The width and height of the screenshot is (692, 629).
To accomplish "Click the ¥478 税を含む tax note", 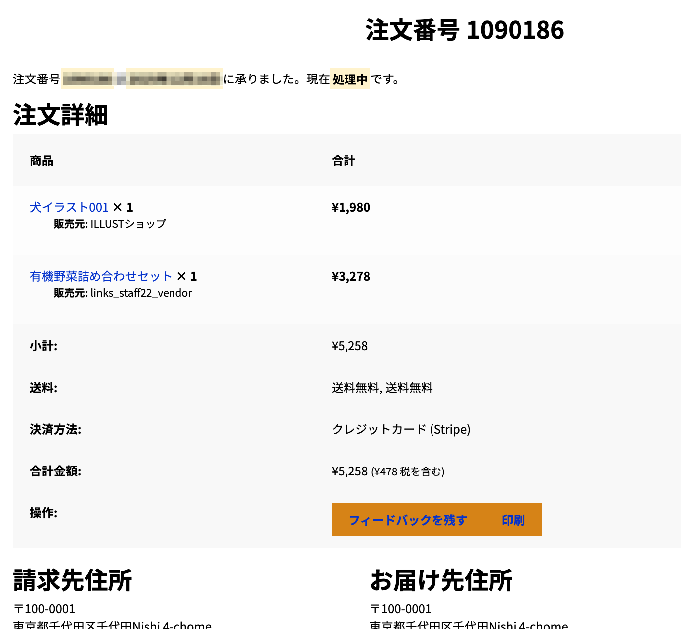I will coord(408,472).
